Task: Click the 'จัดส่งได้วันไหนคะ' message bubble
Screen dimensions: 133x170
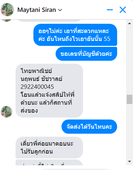Action: click(89, 126)
